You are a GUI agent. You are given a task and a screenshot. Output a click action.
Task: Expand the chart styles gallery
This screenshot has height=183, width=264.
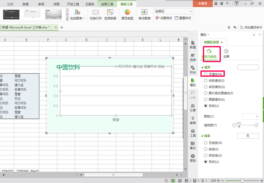coord(67,19)
